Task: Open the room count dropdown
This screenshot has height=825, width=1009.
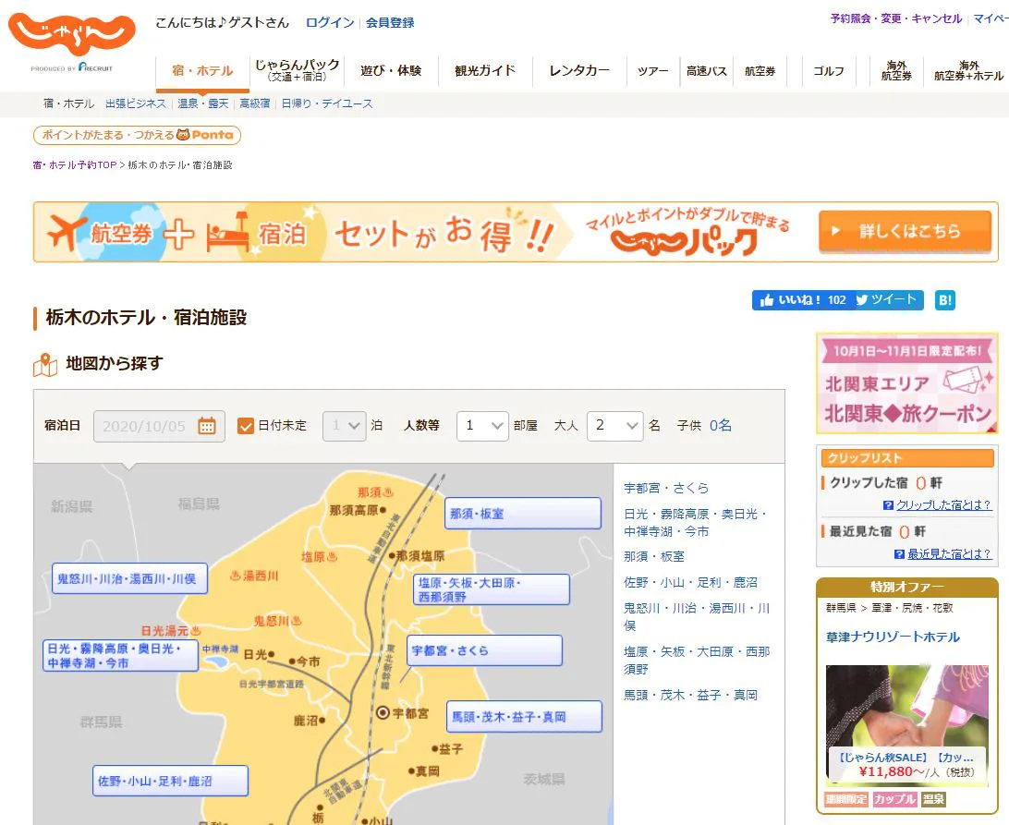Action: tap(482, 426)
